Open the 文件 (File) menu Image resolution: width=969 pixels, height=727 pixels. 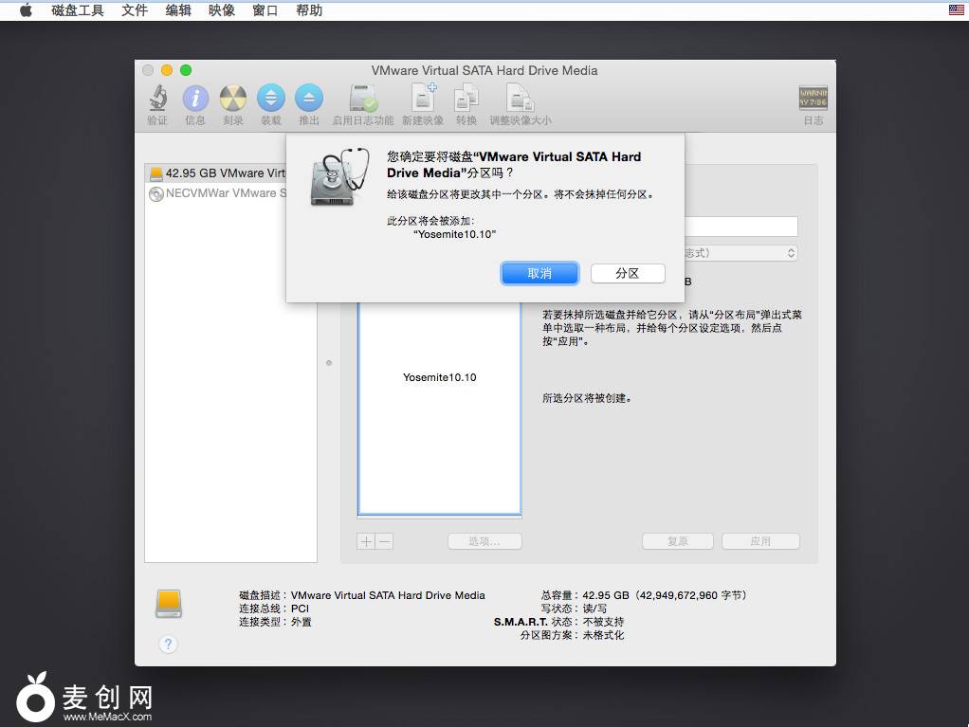[x=135, y=10]
